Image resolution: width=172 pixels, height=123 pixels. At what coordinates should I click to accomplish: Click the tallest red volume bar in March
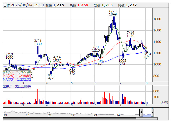[x=38, y=97]
